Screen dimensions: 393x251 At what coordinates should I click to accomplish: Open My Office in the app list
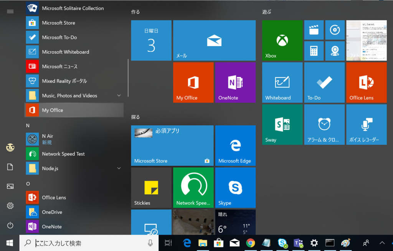(74, 110)
